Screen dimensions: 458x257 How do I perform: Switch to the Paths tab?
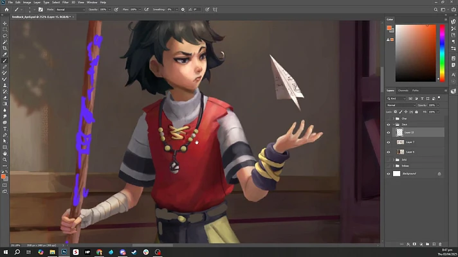416,91
